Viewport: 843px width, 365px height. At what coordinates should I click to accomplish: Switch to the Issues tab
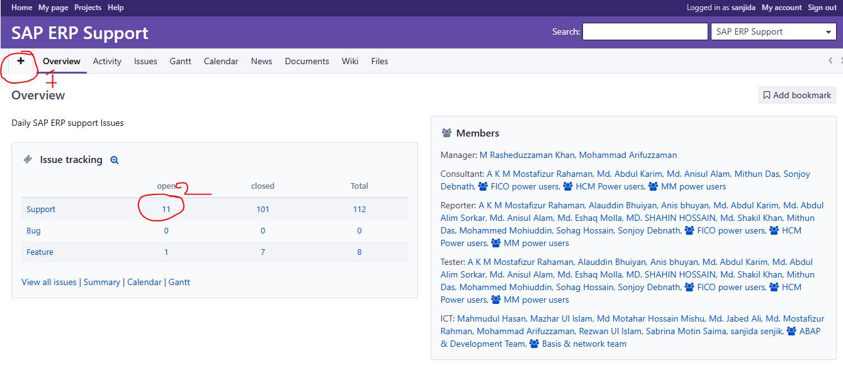tap(145, 62)
